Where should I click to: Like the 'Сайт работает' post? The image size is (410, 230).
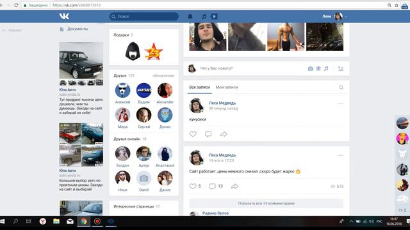coord(193,186)
